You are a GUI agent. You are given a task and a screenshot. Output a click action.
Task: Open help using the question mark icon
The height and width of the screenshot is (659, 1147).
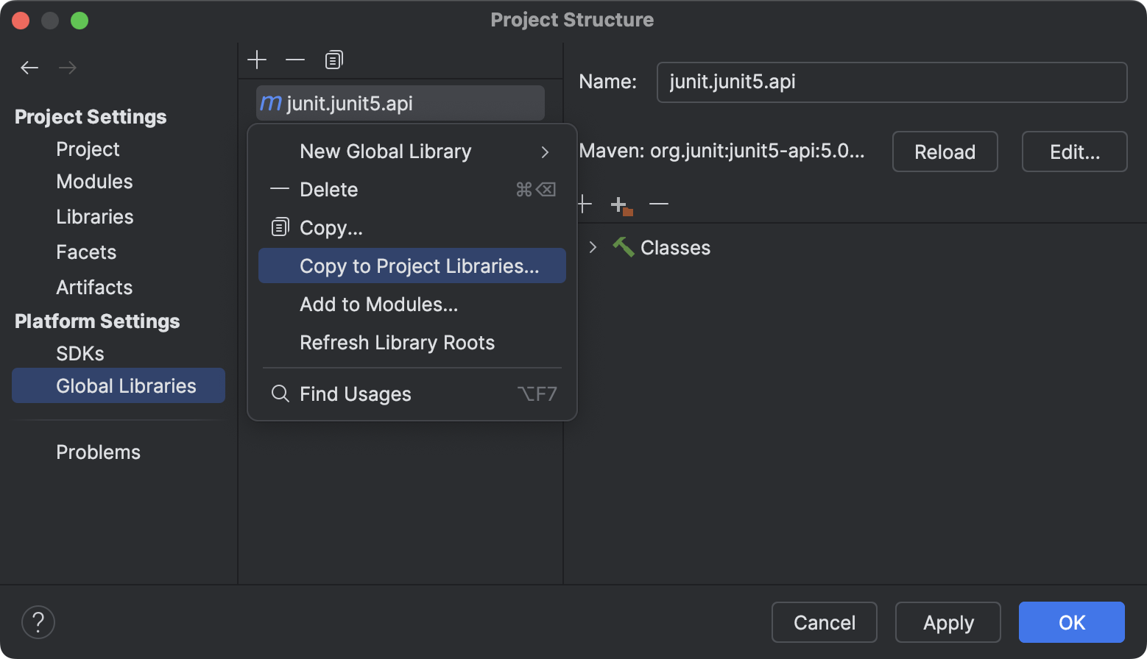point(38,621)
